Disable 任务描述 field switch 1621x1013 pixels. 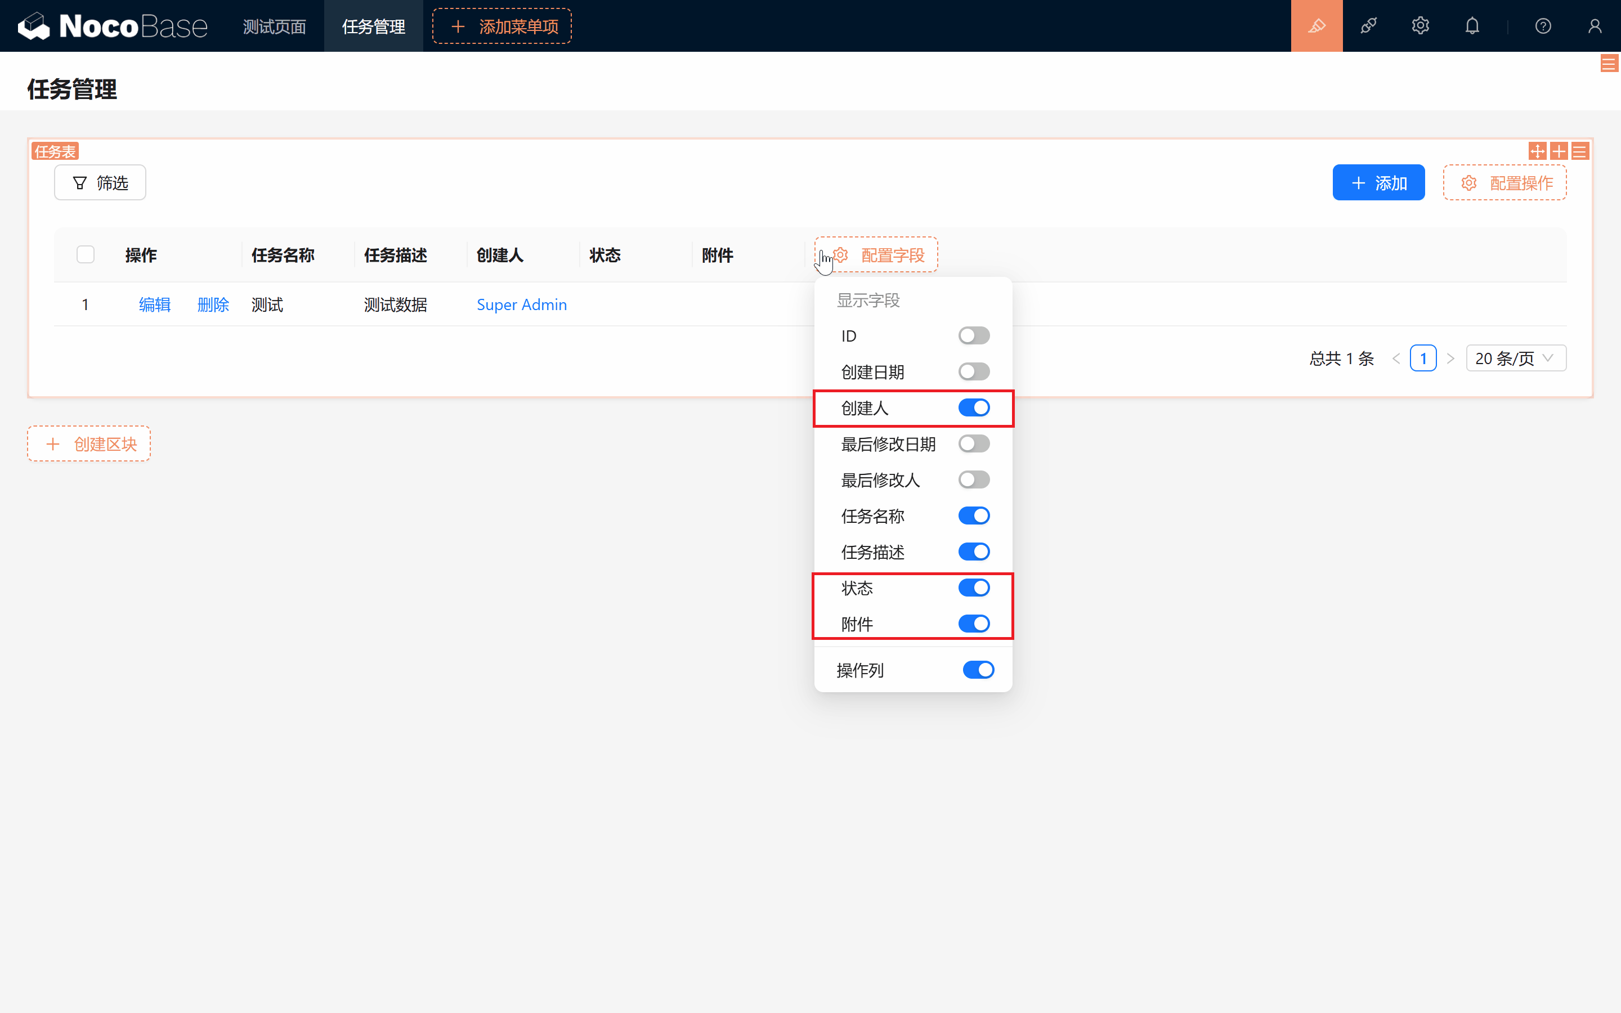tap(974, 552)
